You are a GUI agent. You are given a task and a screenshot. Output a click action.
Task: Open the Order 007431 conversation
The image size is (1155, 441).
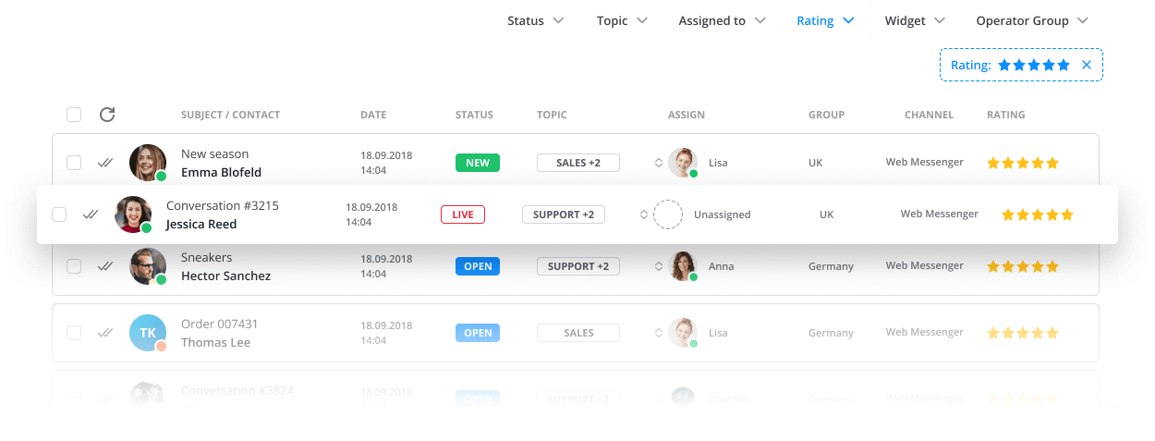[219, 324]
